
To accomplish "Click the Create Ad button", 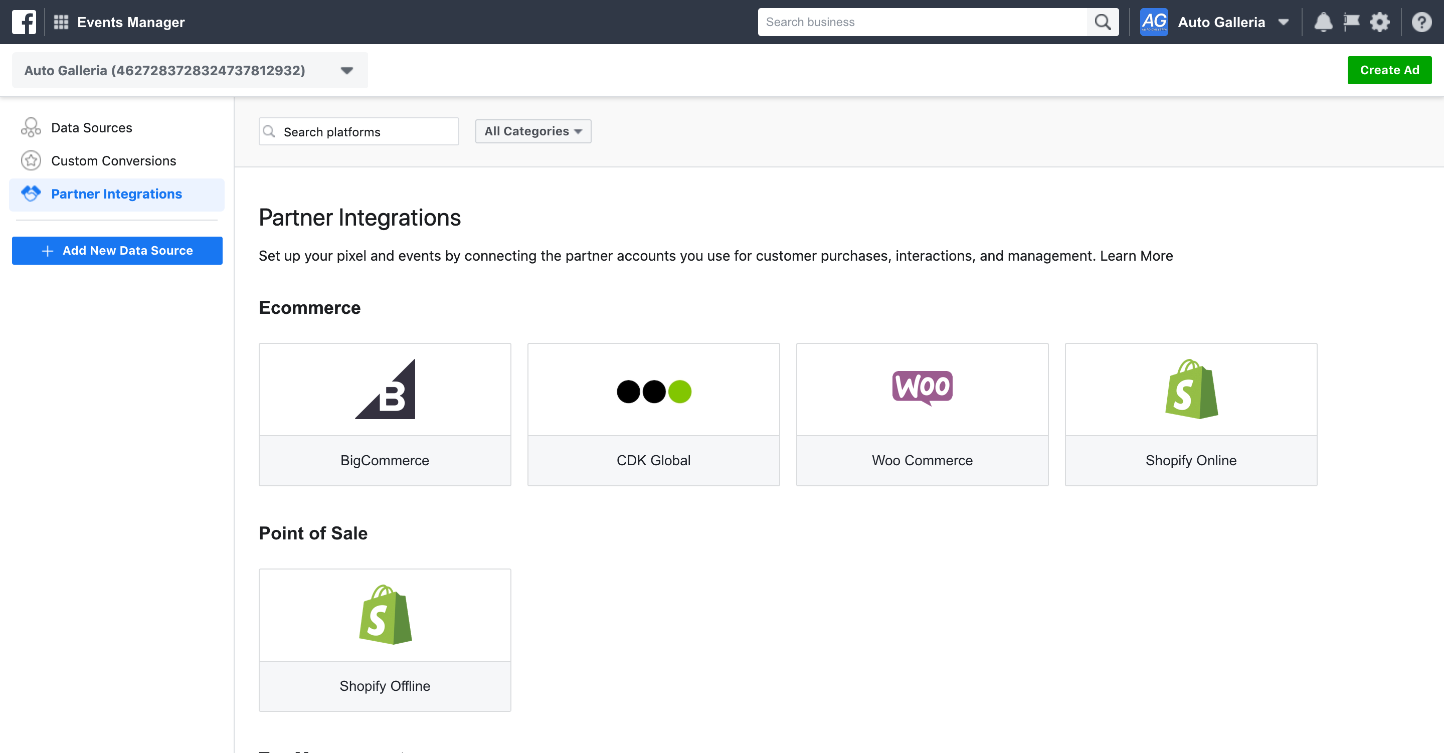I will (1389, 70).
